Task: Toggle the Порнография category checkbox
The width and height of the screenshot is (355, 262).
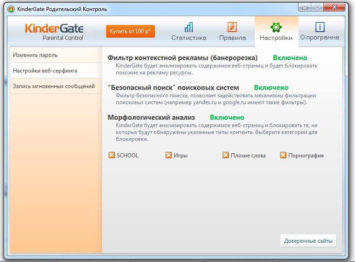Action: pos(283,156)
